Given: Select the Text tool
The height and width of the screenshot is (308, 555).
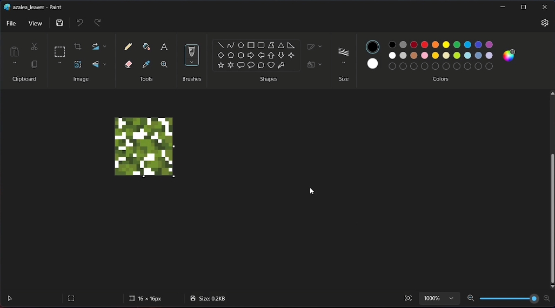Looking at the screenshot, I should (164, 47).
